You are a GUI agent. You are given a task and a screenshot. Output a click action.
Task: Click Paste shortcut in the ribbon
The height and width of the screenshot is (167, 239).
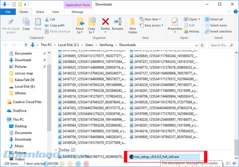(x=57, y=31)
